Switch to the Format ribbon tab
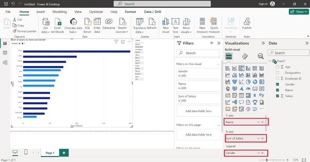The height and width of the screenshot is (162, 310). (130, 12)
